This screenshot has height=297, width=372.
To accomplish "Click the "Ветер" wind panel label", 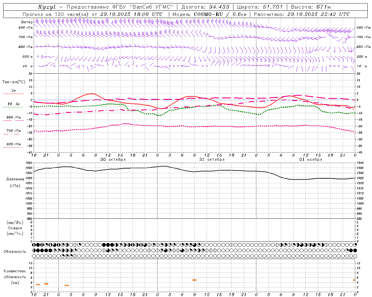I will [27, 22].
